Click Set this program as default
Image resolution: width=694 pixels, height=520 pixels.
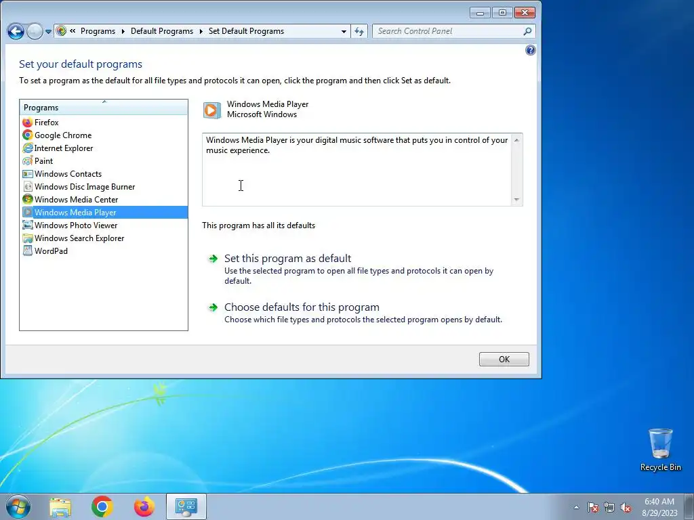coord(287,258)
